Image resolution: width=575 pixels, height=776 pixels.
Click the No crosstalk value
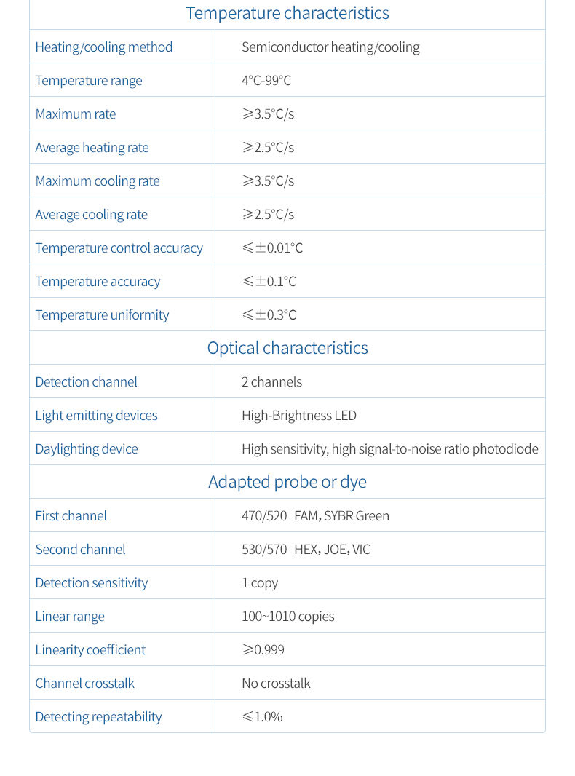click(x=276, y=684)
